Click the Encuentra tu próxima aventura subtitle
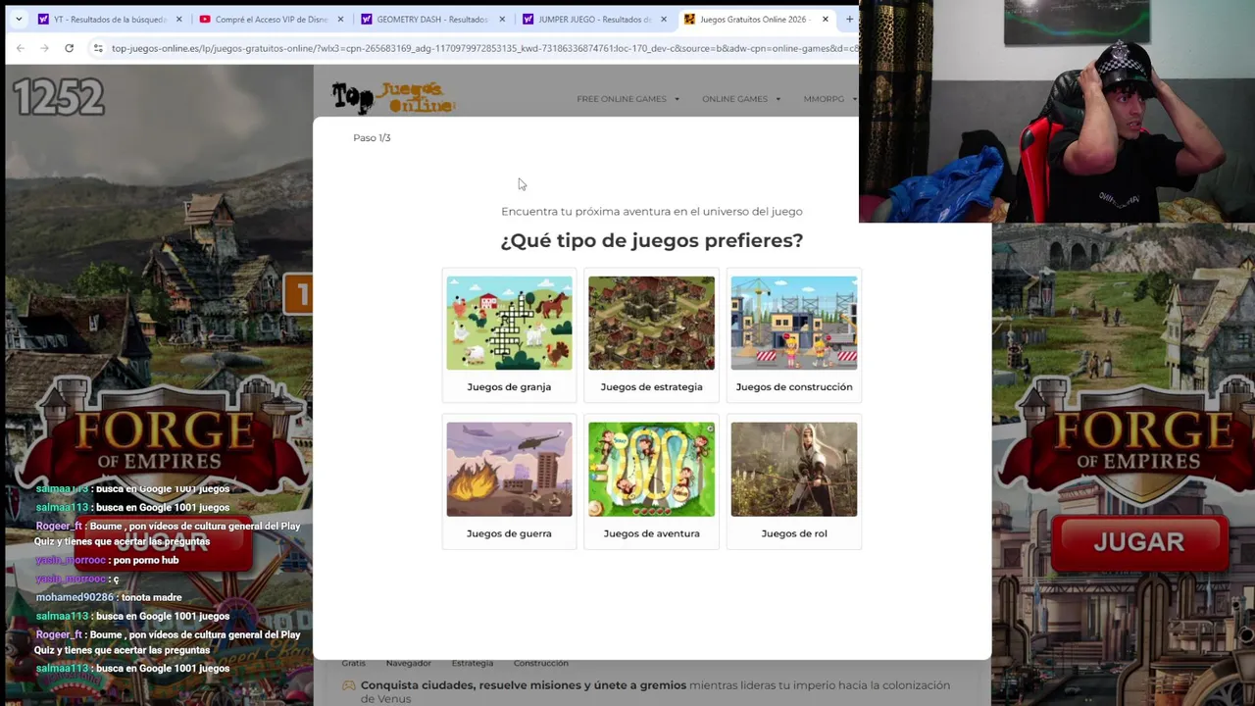 [651, 211]
